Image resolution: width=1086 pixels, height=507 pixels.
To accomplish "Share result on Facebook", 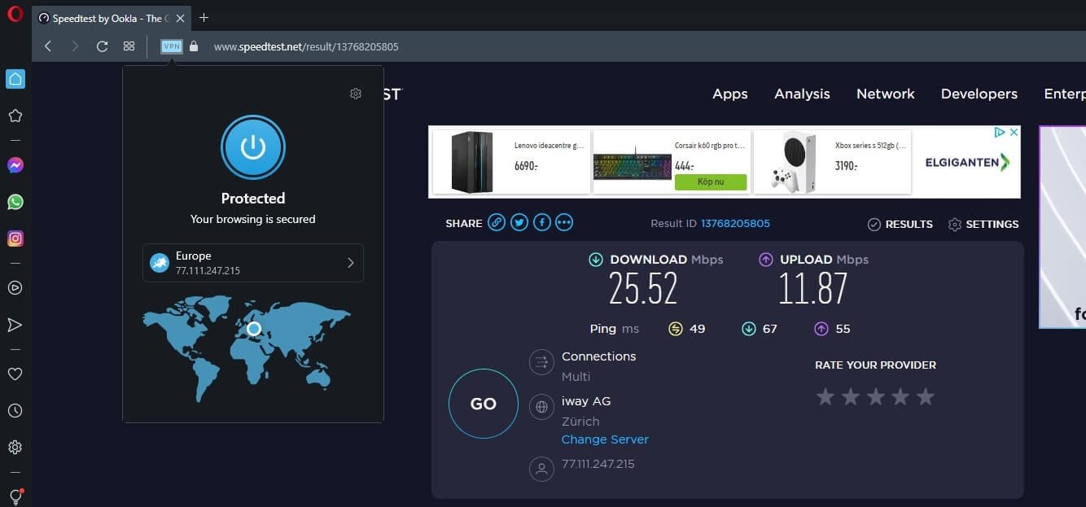I will coord(541,223).
